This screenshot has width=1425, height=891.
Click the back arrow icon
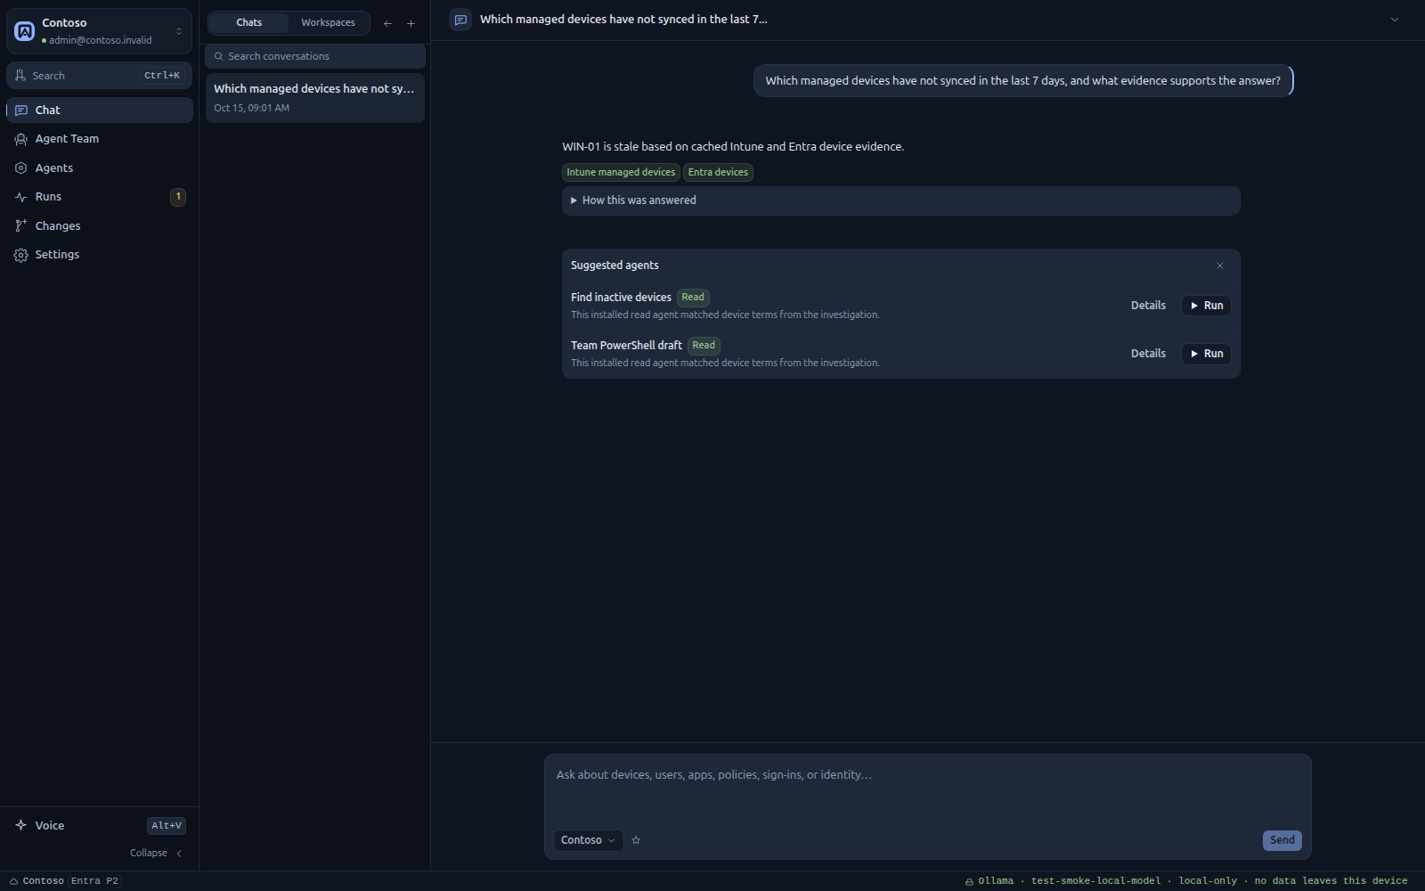pyautogui.click(x=387, y=23)
